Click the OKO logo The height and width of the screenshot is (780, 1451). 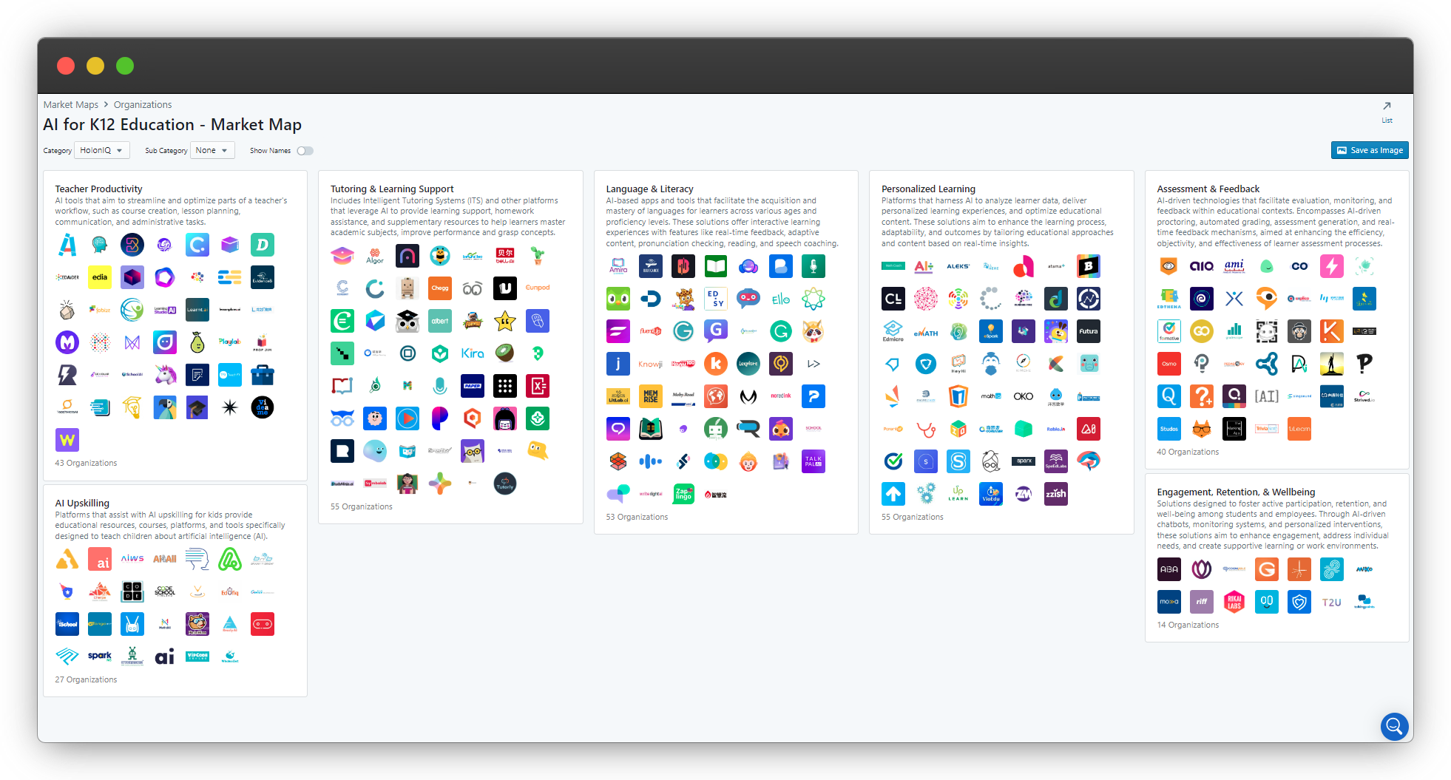(1024, 396)
